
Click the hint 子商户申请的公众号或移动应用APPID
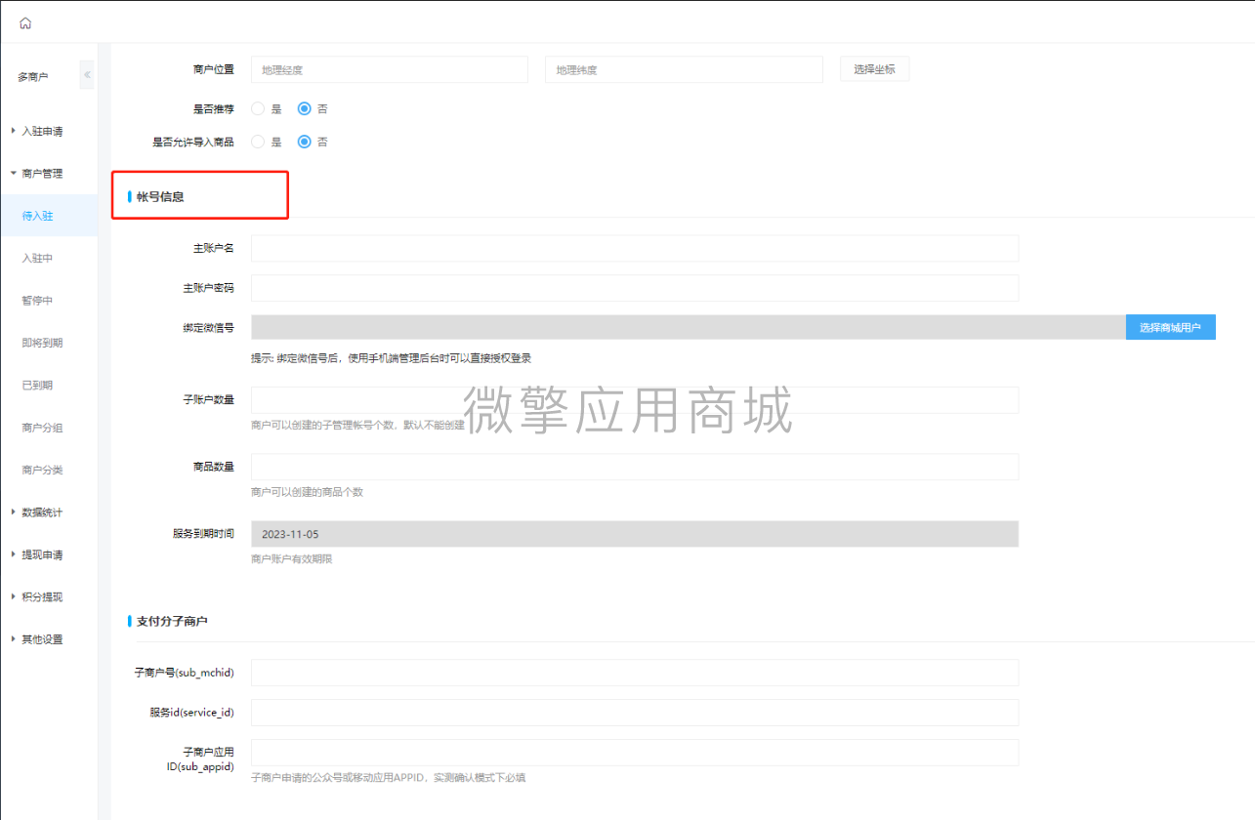tap(389, 778)
